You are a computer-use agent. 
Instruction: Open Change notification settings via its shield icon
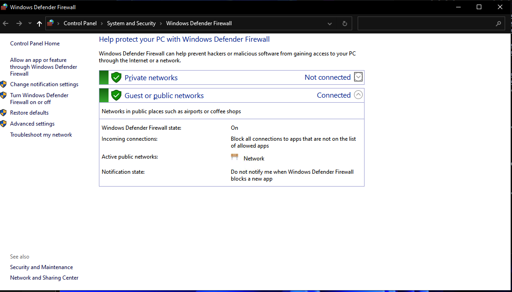click(4, 84)
